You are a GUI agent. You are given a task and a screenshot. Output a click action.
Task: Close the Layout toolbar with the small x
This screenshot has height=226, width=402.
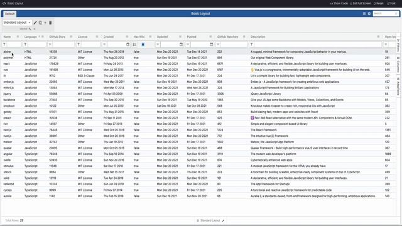35,29
